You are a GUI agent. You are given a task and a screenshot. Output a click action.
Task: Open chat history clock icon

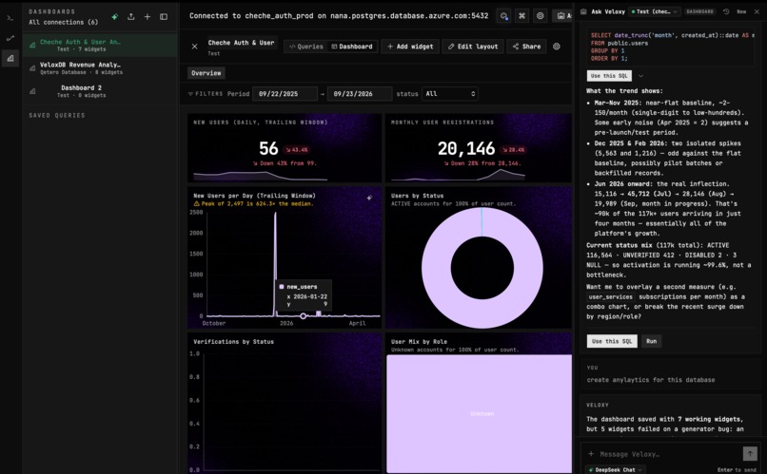(726, 11)
